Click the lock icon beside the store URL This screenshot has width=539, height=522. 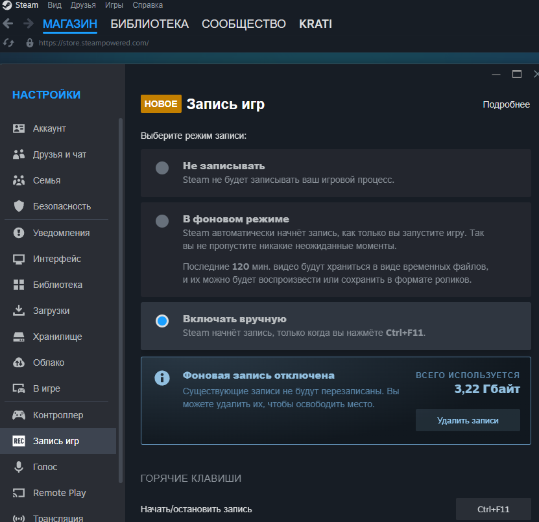[30, 43]
